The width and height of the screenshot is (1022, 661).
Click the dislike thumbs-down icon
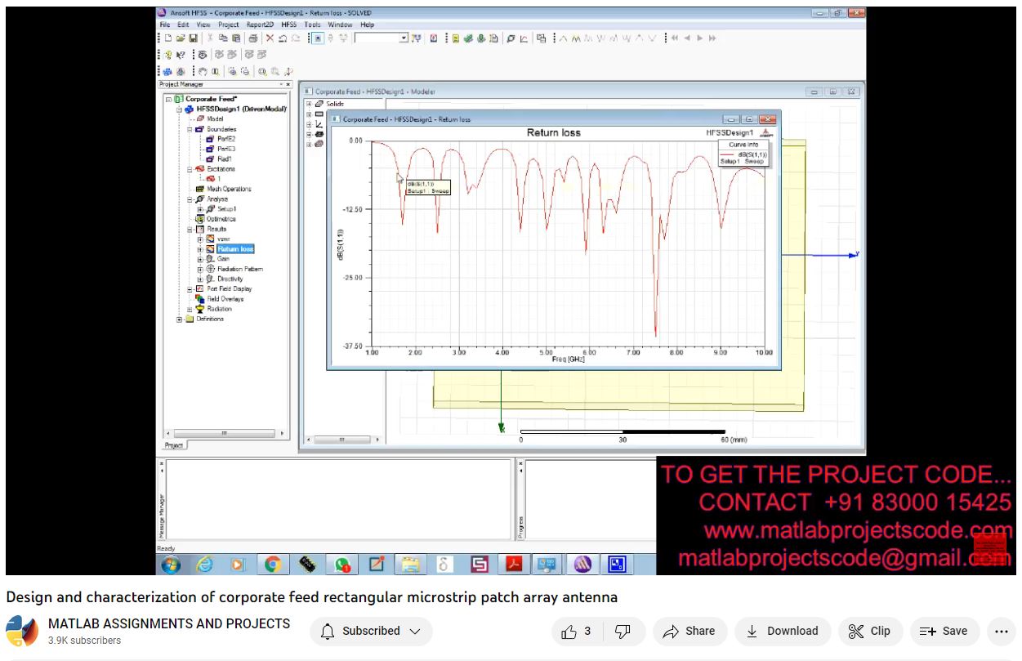(623, 631)
